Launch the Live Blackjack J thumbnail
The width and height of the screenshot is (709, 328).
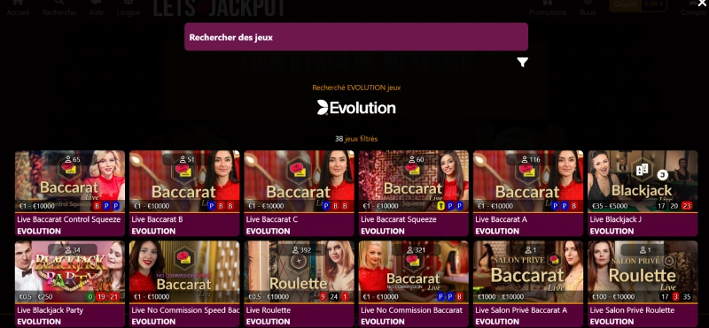pos(643,181)
